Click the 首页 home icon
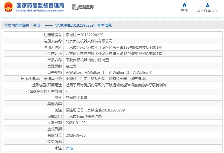224x153 pixels. pos(184,5)
